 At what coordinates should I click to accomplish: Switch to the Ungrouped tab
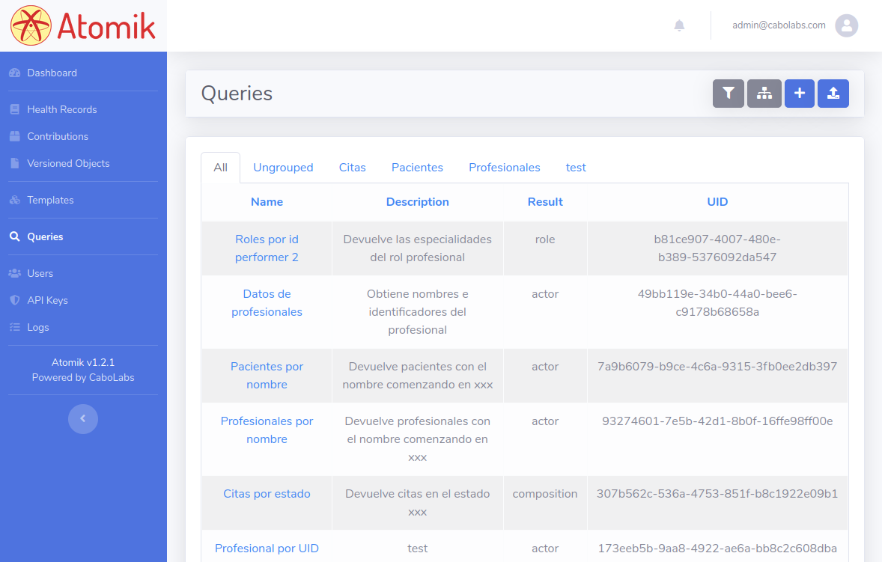pos(283,168)
